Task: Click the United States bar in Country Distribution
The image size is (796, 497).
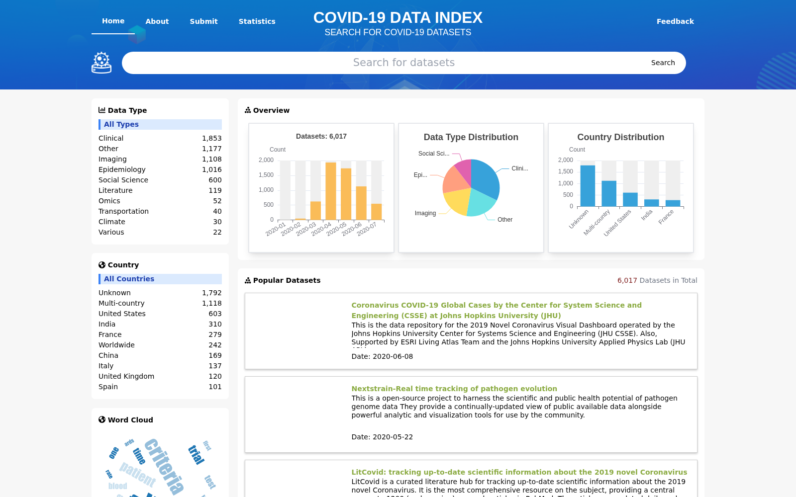Action: tap(630, 200)
